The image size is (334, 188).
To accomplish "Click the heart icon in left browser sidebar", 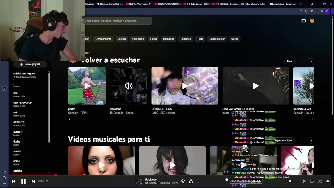I will point(4,172).
